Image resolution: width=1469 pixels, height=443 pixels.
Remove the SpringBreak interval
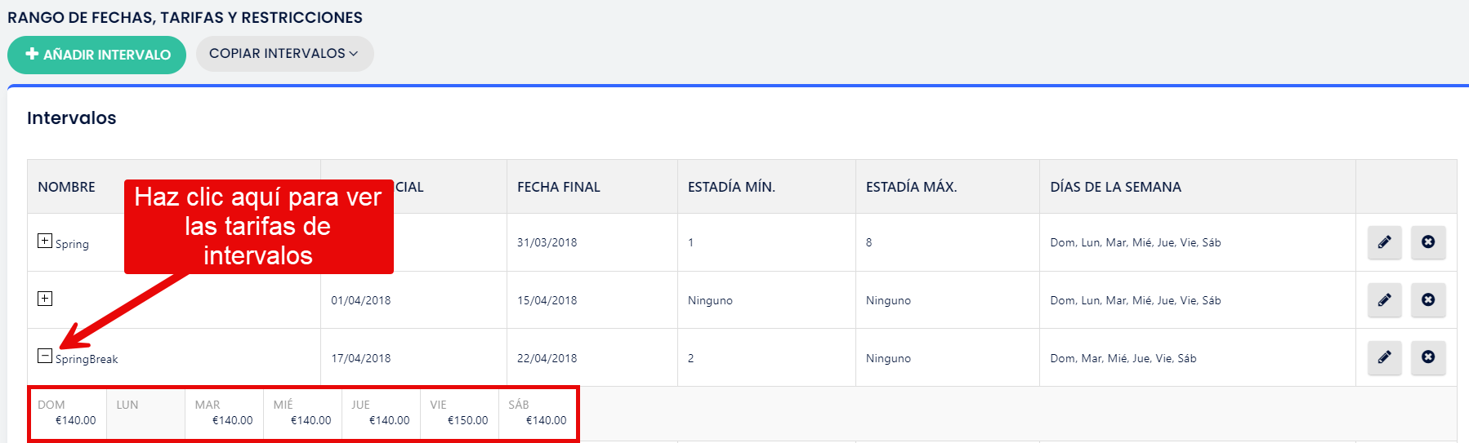(x=1427, y=357)
